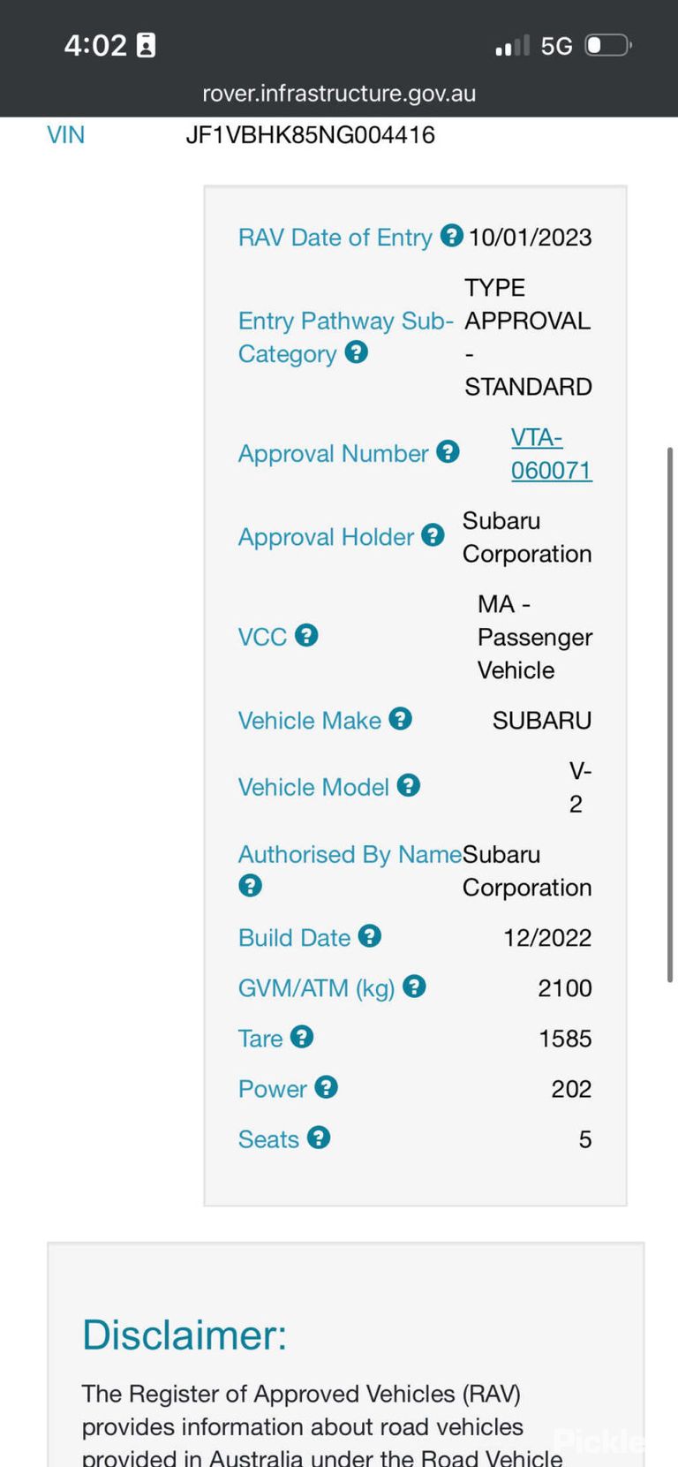This screenshot has width=678, height=1467.
Task: Open help icon beside Vehicle Model
Action: tap(408, 785)
